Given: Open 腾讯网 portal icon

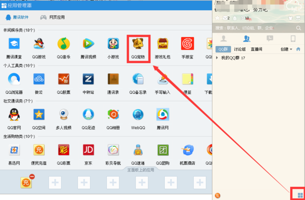Looking at the screenshot, I should 163,115.
